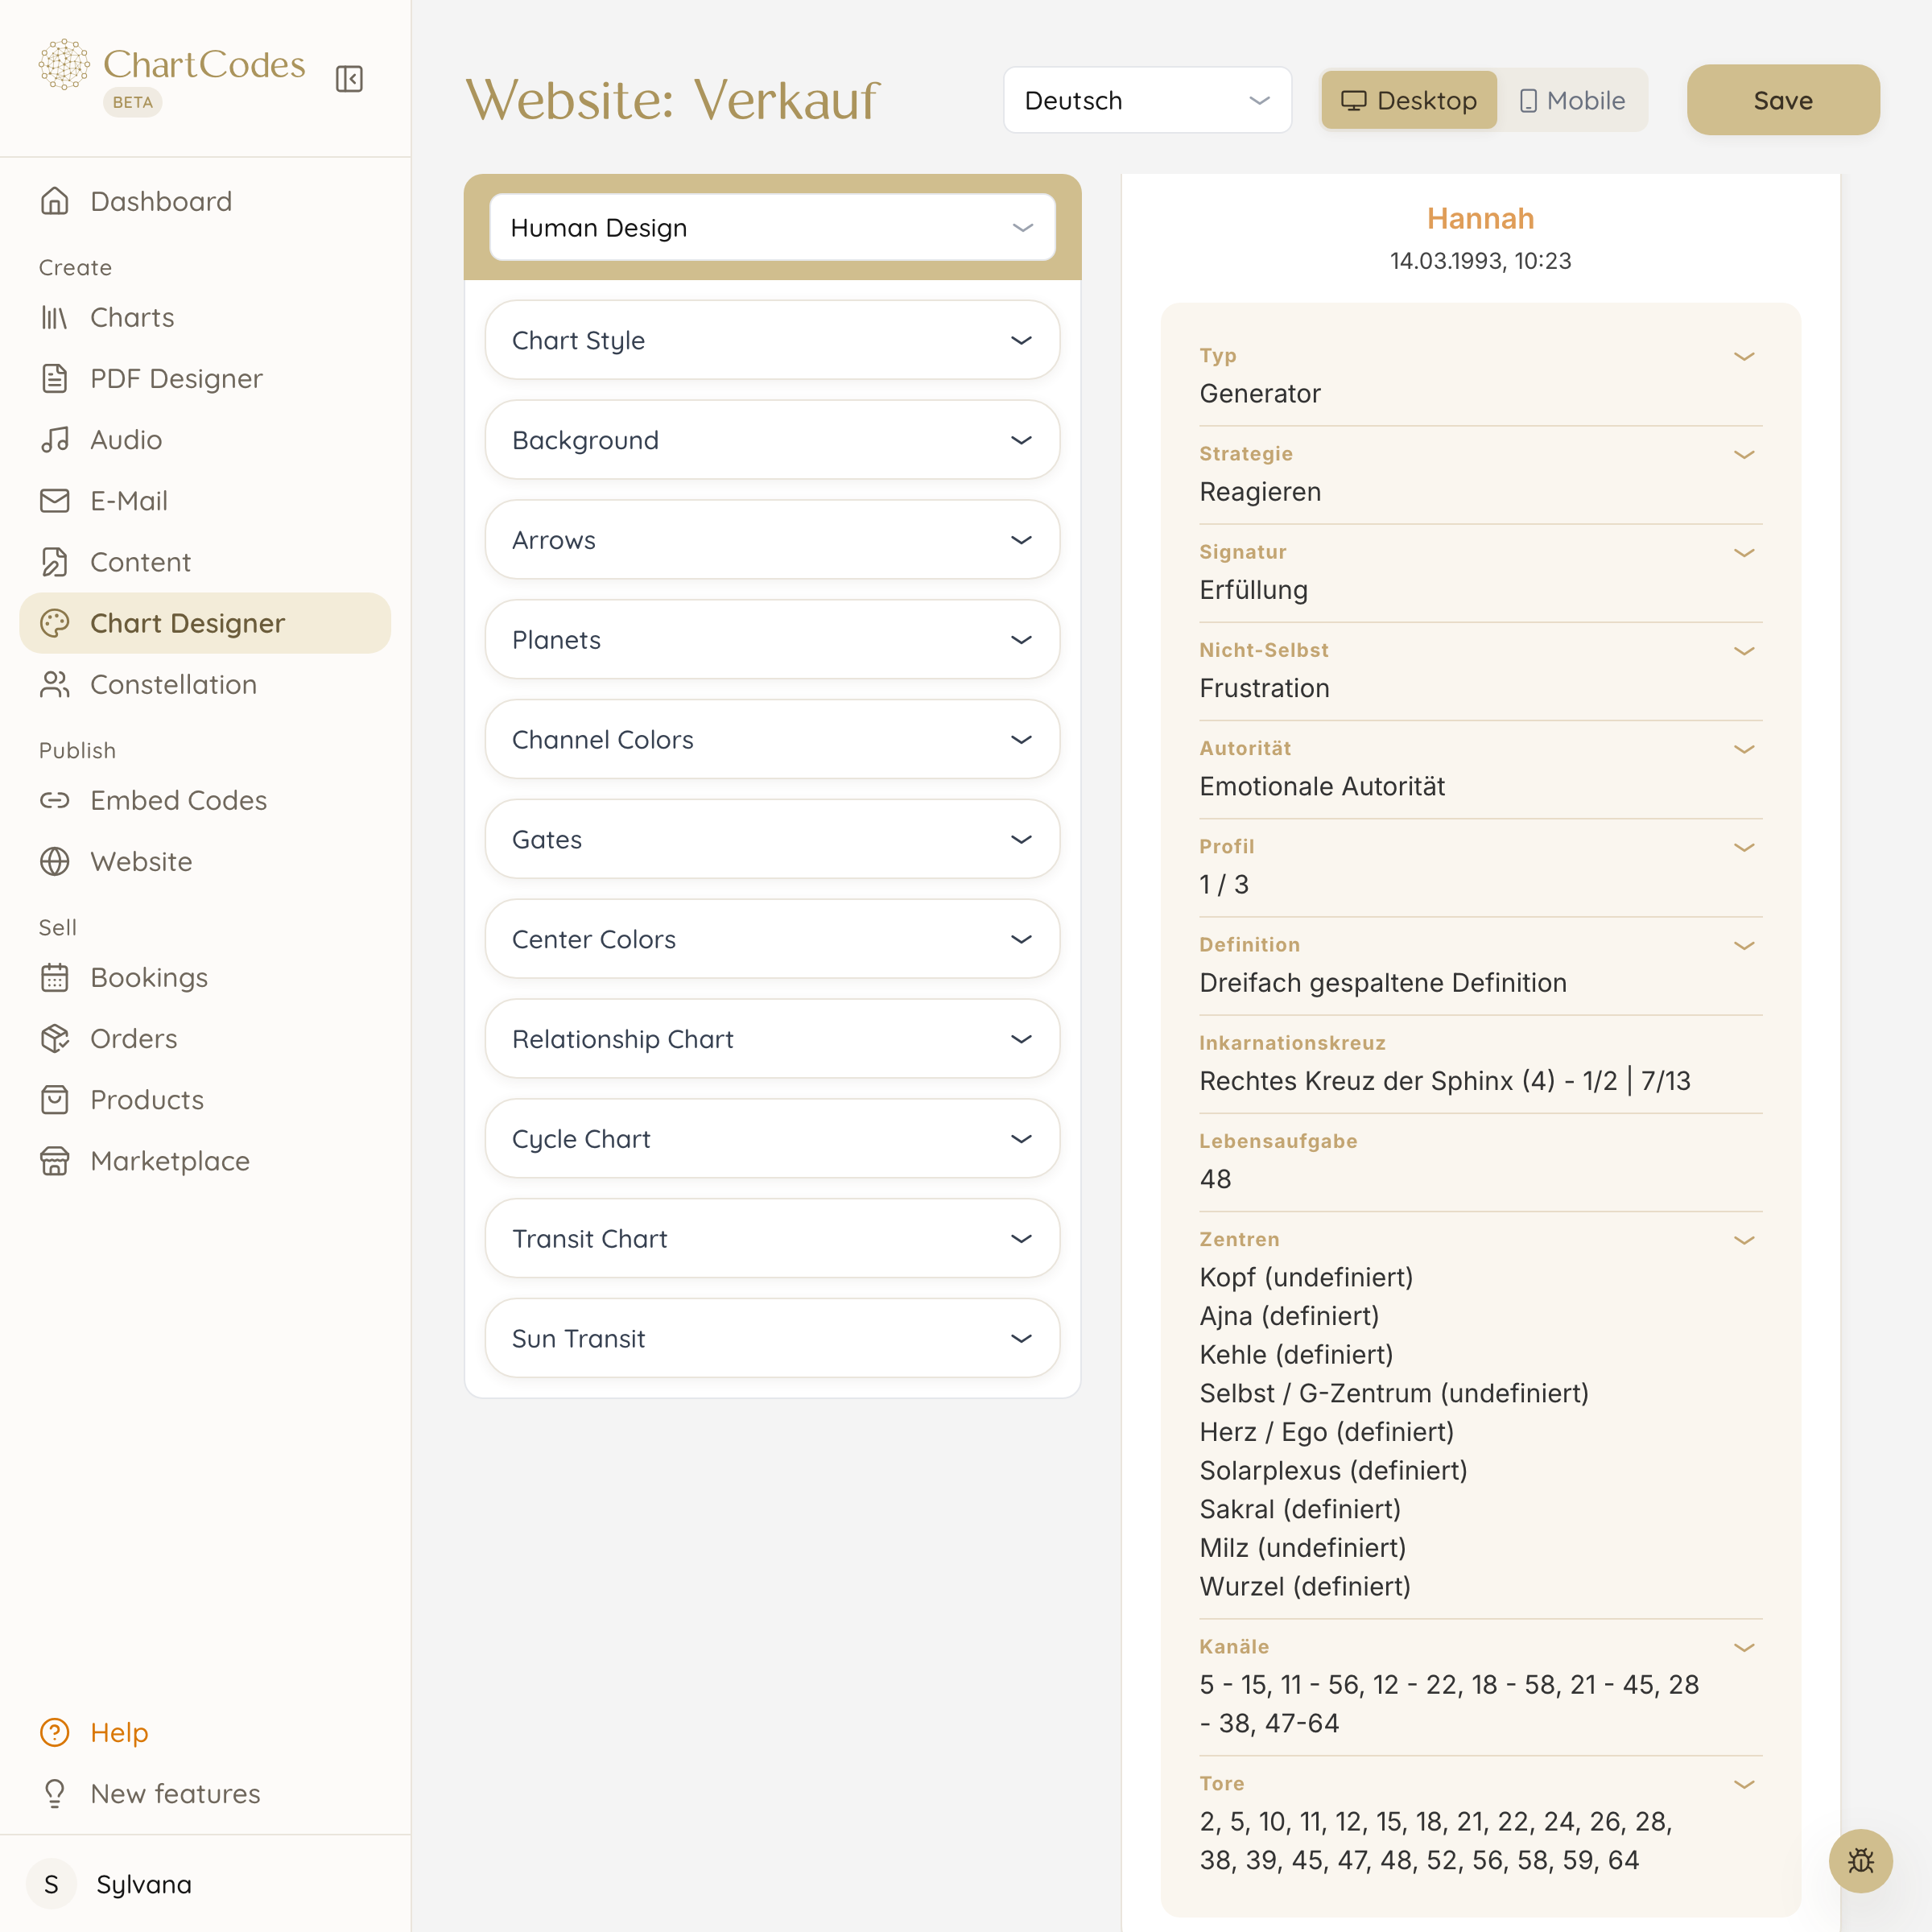Expand the Relationship Chart section
The width and height of the screenshot is (1932, 1932).
[772, 1039]
